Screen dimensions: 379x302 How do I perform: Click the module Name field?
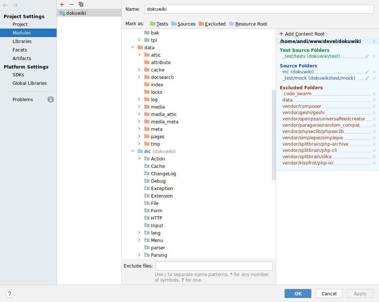click(259, 9)
